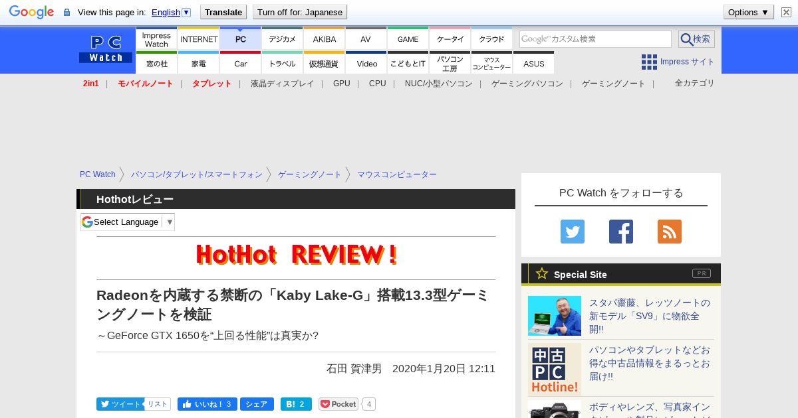The height and width of the screenshot is (418, 798).
Task: Open the マウスコンピューター tab
Action: coord(492,63)
